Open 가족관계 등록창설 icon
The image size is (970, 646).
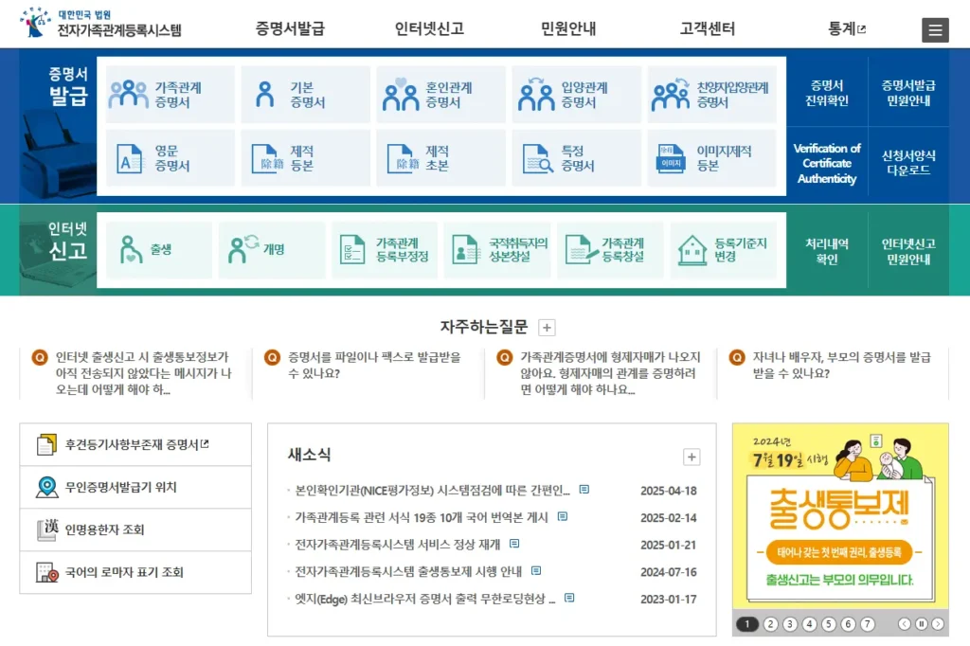[582, 249]
